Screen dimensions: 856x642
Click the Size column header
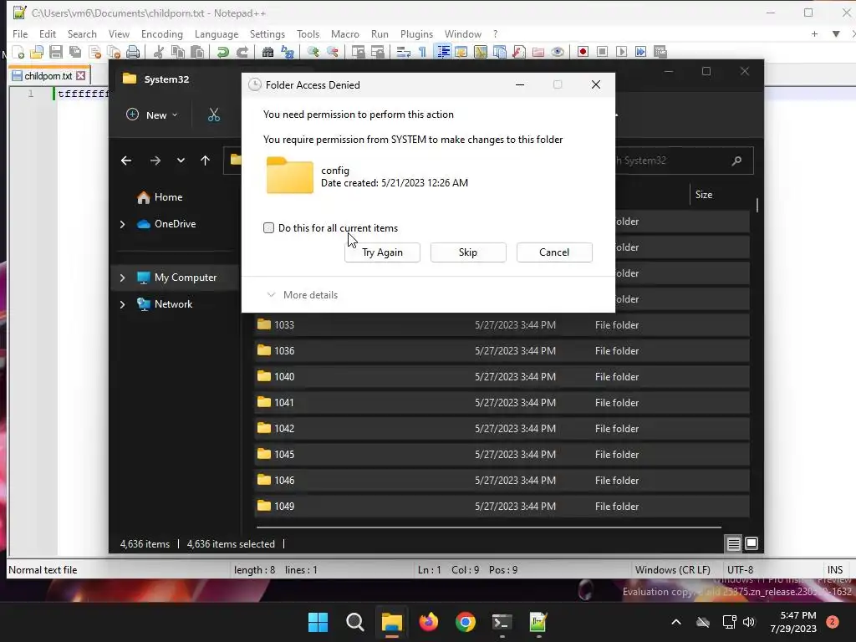click(704, 194)
